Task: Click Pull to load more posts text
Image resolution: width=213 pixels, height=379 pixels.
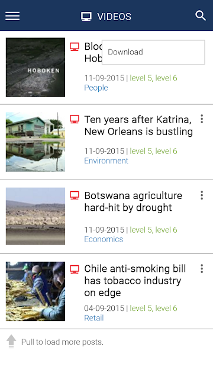Action: 62,342
